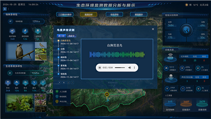
Task: Switch to the 展馆展示 tab
Action: (139, 14)
